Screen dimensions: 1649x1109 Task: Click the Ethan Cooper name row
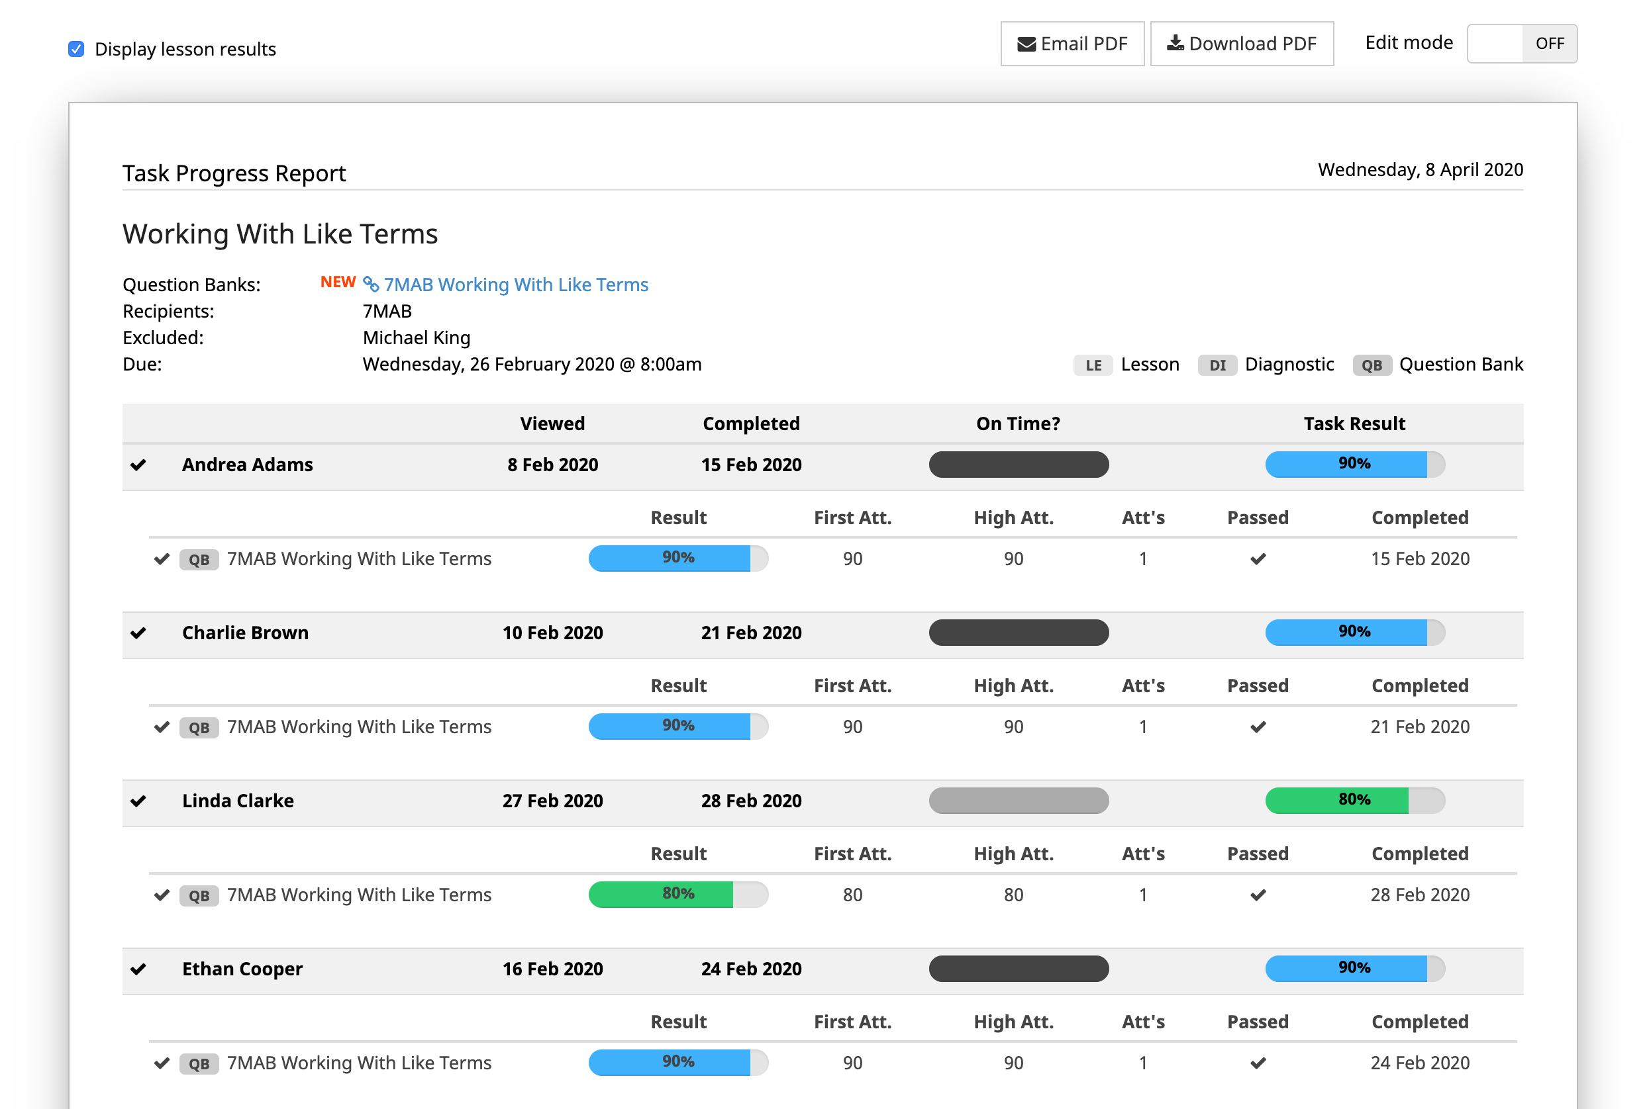pyautogui.click(x=242, y=969)
